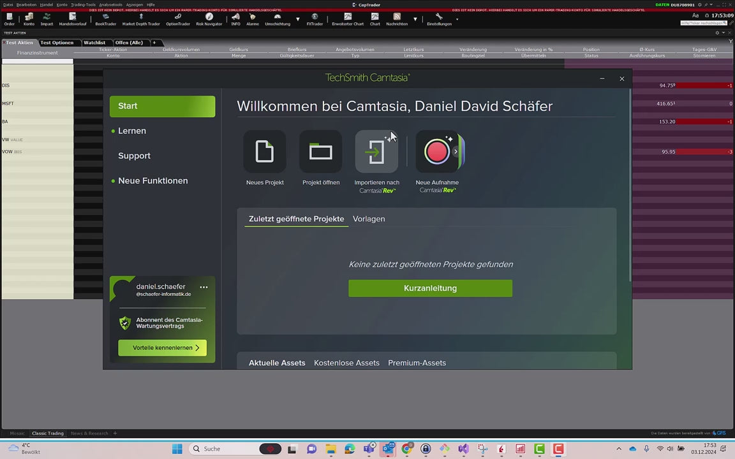The image size is (735, 459).
Task: Launch FXTrader from the toolbar
Action: coord(315,19)
